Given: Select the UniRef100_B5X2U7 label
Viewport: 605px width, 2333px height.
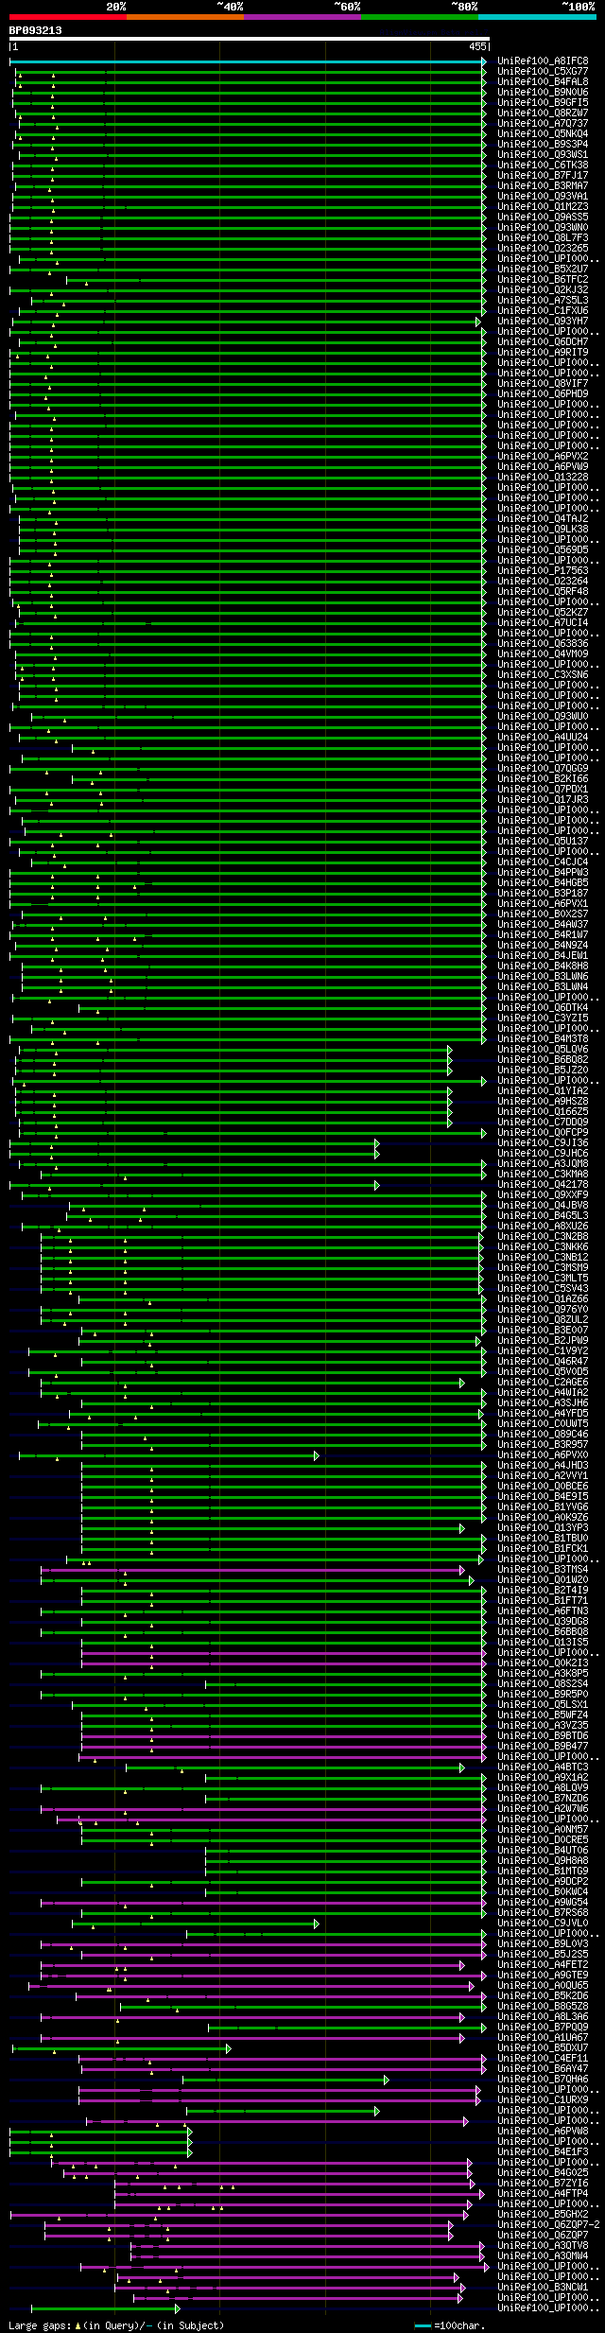Looking at the screenshot, I should coord(543,270).
